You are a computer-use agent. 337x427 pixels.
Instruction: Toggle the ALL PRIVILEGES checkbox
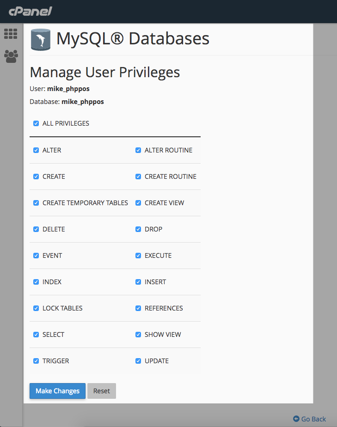click(x=36, y=123)
